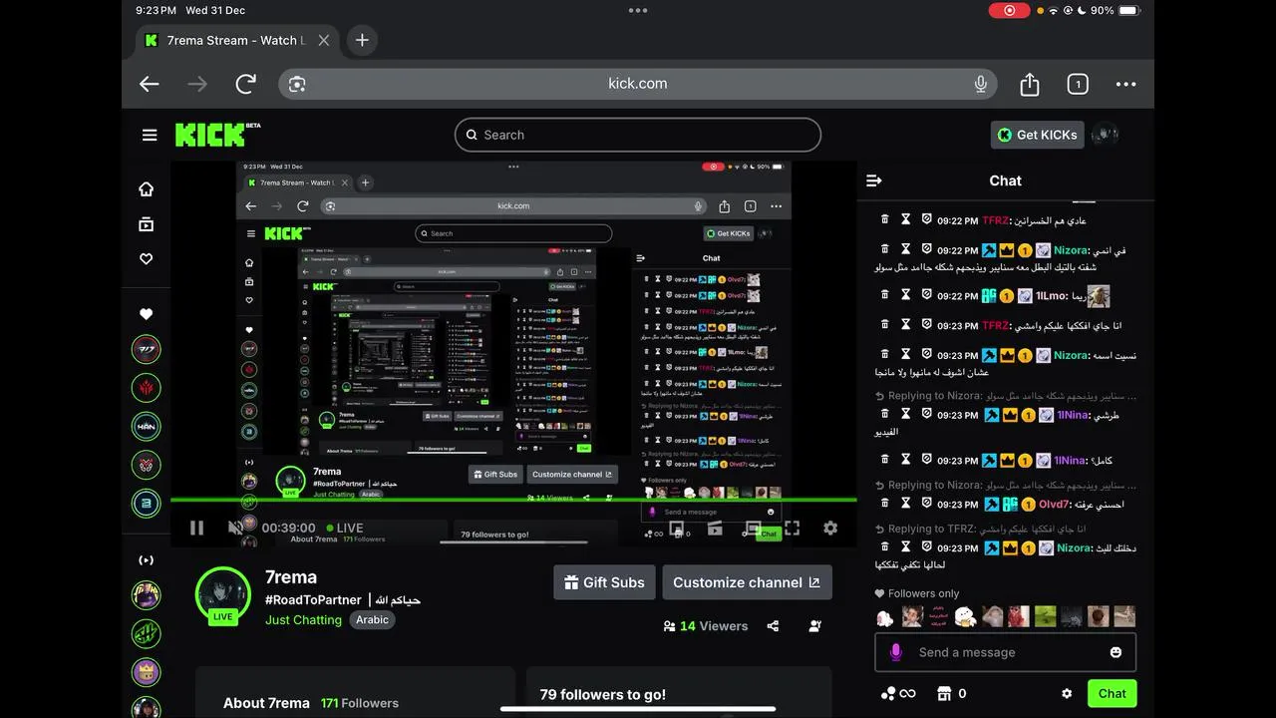Select the Arabic language tag
1276x718 pixels.
coord(373,619)
